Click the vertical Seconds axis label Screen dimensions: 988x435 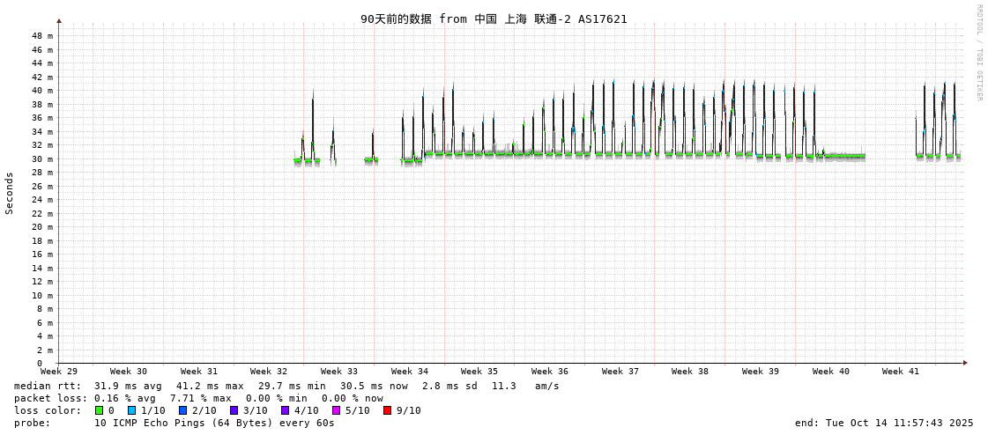tap(10, 193)
